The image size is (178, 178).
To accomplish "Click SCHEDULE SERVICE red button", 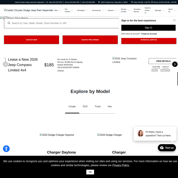I will 149,41.
